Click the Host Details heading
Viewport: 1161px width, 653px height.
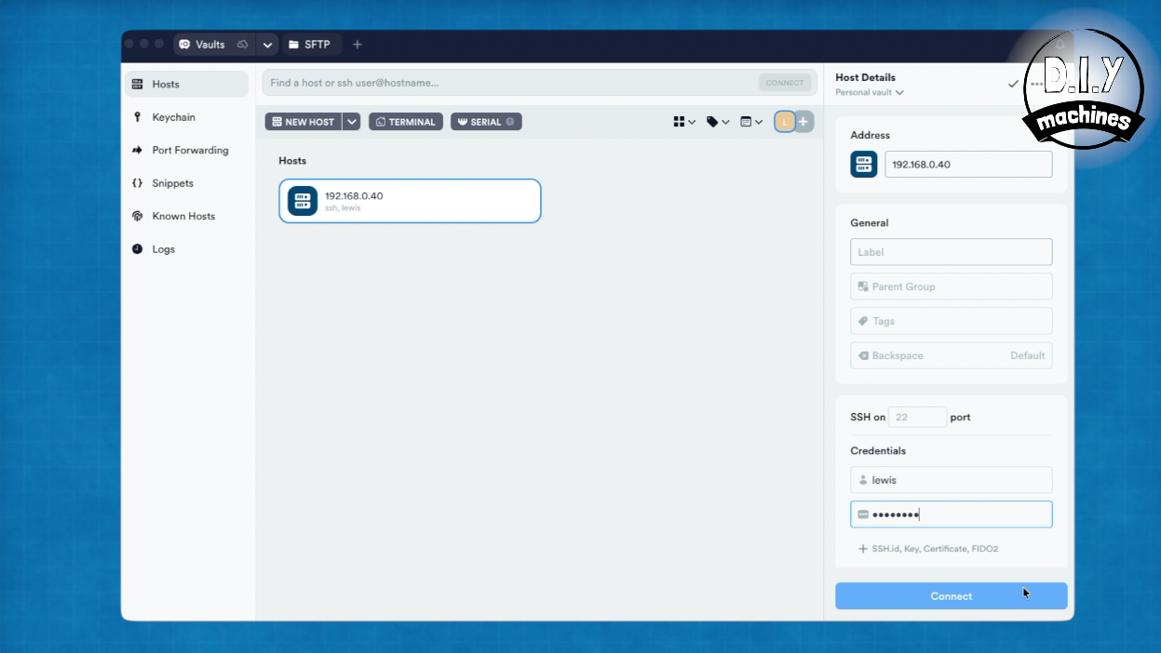coord(865,77)
